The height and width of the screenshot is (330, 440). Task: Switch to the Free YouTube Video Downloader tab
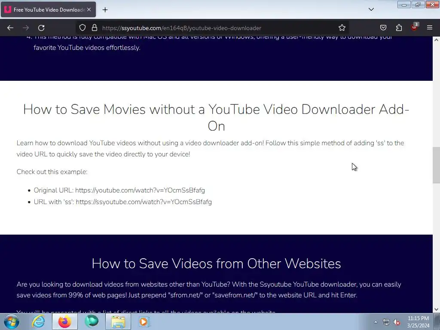(48, 9)
